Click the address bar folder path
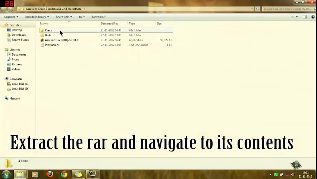 pos(54,9)
